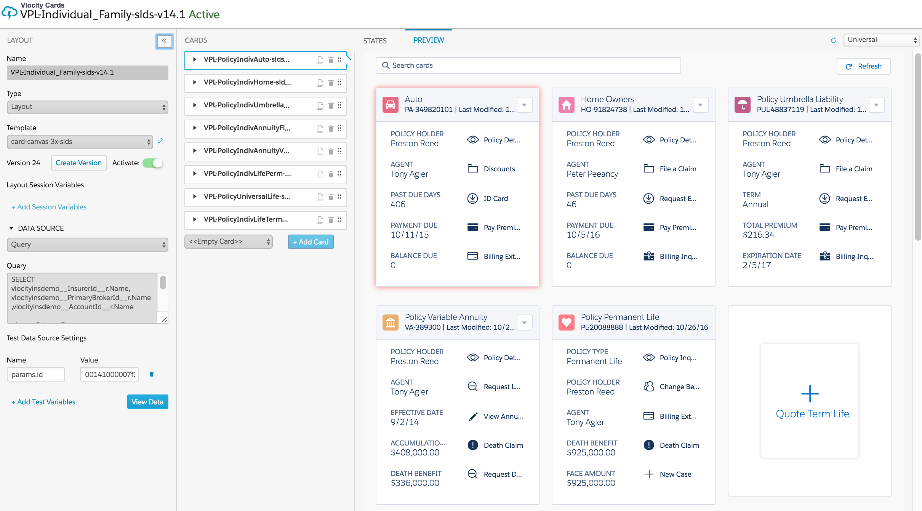Expand the VPL-PolicyIndivAuto-slds card row
Viewport: 922px width, 511px height.
tap(194, 59)
